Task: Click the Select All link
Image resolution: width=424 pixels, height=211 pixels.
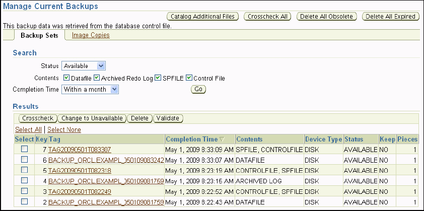Action: pyautogui.click(x=28, y=129)
